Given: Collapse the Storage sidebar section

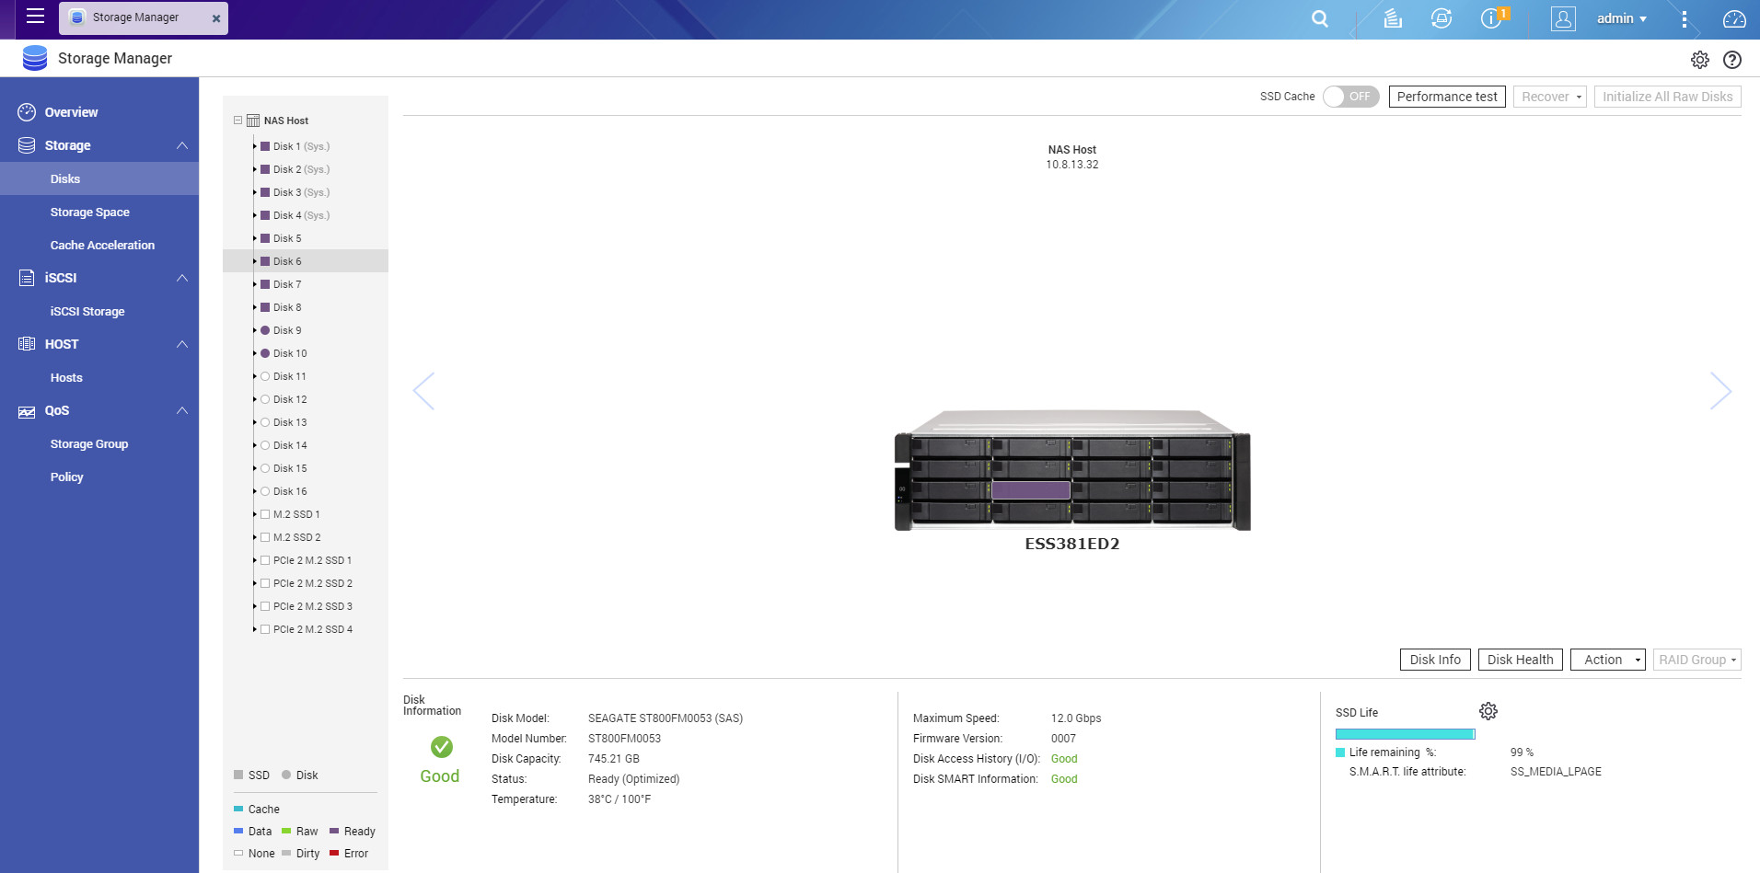Looking at the screenshot, I should pyautogui.click(x=181, y=145).
